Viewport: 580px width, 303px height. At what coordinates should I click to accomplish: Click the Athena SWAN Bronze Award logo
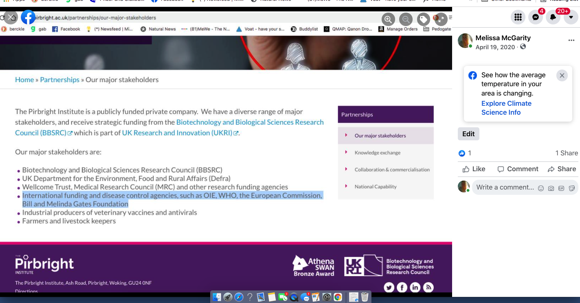(x=314, y=266)
